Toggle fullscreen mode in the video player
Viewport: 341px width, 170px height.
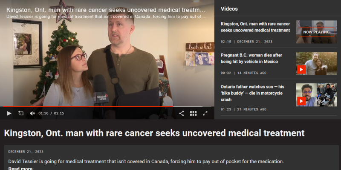[205, 113]
